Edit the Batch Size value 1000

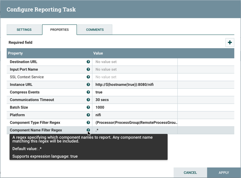(134, 108)
